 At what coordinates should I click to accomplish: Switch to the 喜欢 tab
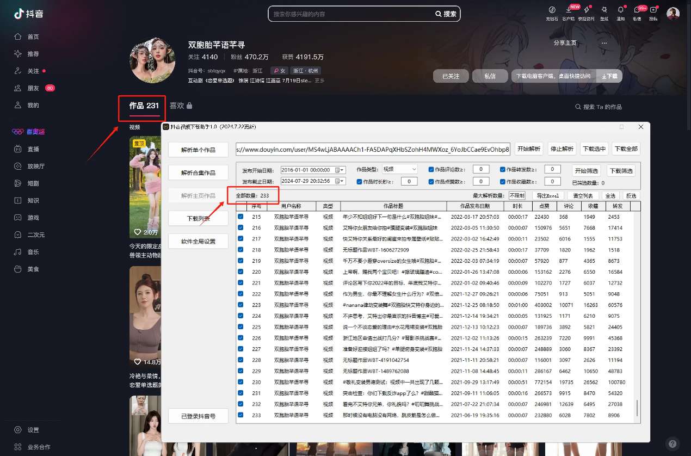pyautogui.click(x=181, y=106)
